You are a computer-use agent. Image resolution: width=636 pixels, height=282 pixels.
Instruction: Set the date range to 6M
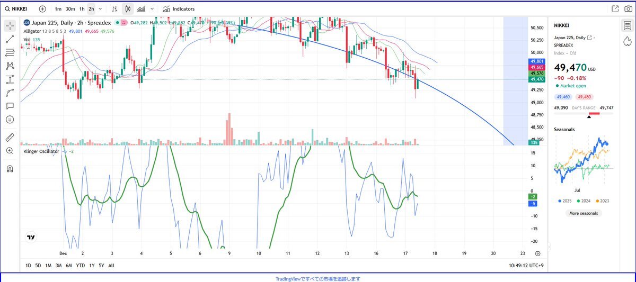coord(69,265)
